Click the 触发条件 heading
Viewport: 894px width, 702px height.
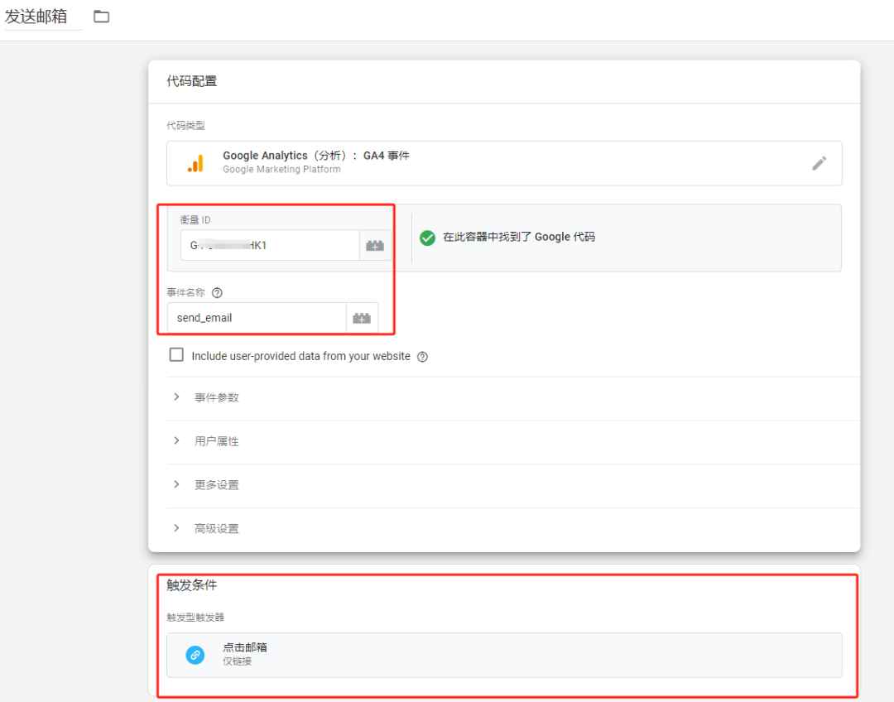191,585
